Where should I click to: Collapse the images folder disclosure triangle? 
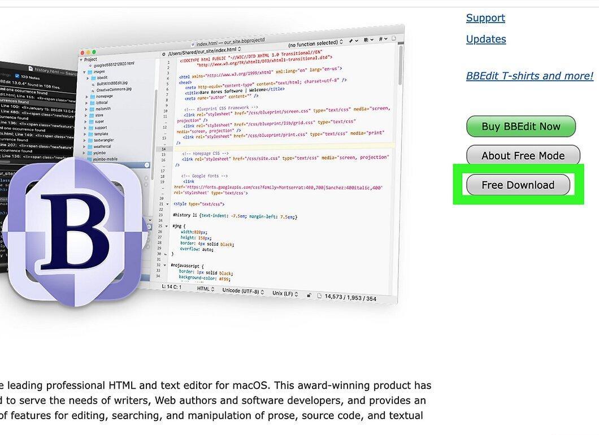point(84,72)
